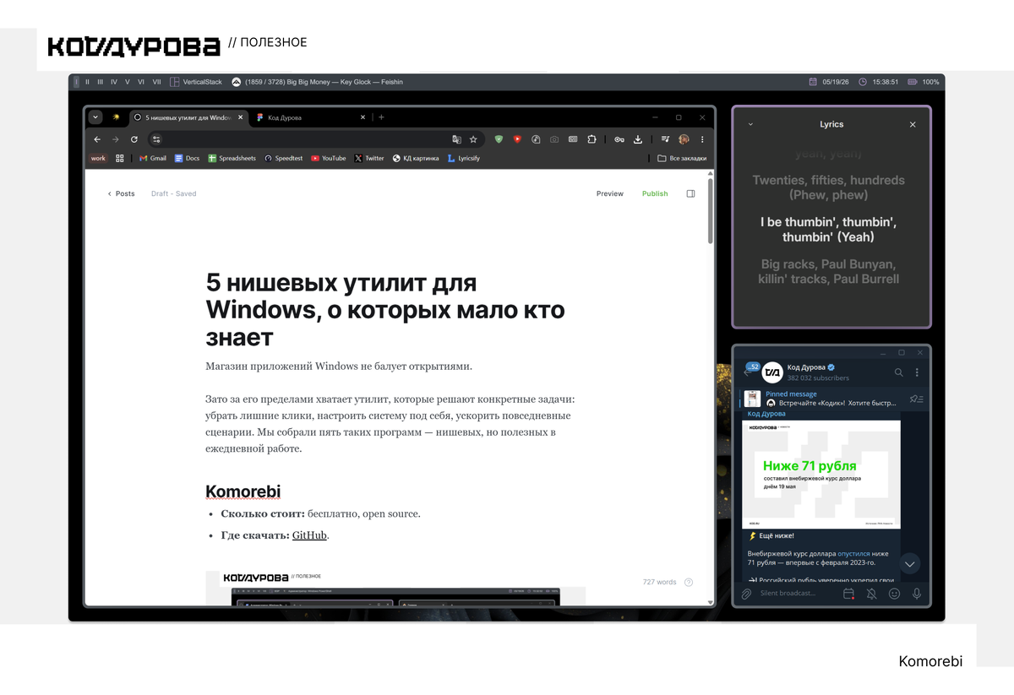The height and width of the screenshot is (695, 1014).
Task: Switch to workspace VII in top bar
Action: (x=156, y=82)
